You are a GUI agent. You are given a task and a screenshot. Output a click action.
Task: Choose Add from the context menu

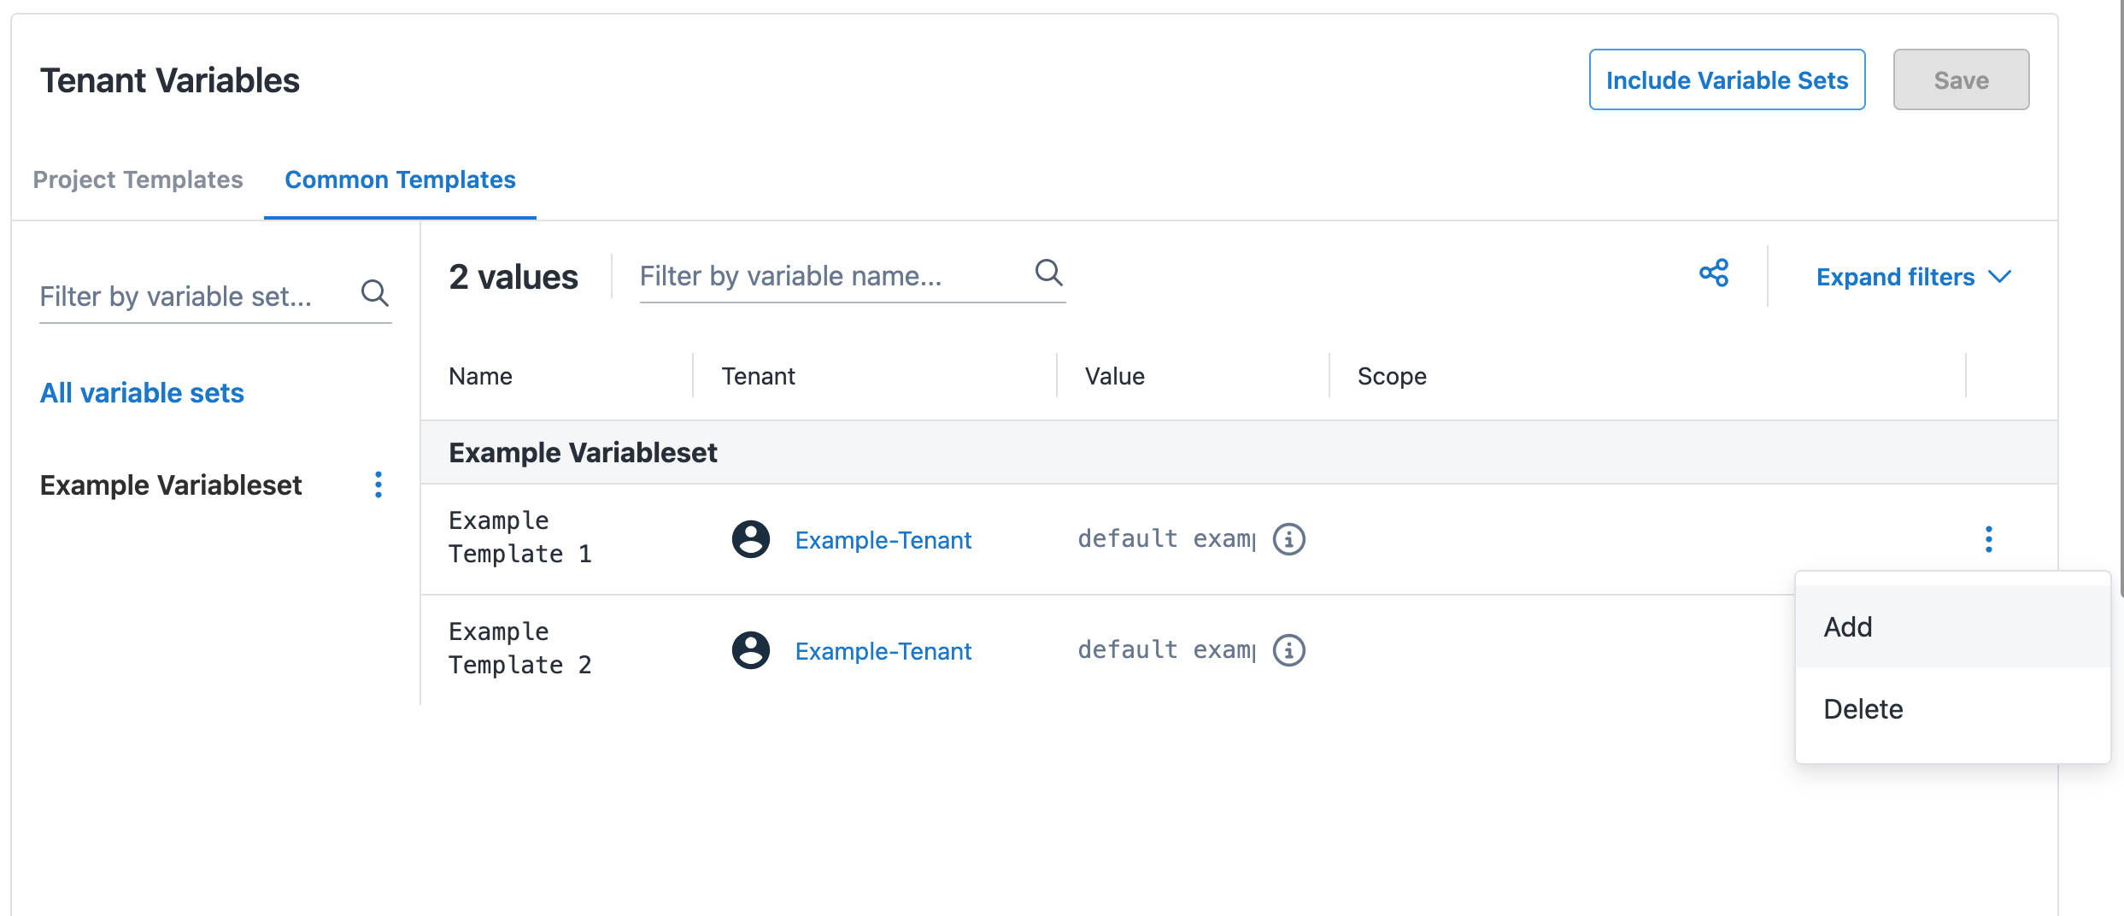(x=1848, y=626)
